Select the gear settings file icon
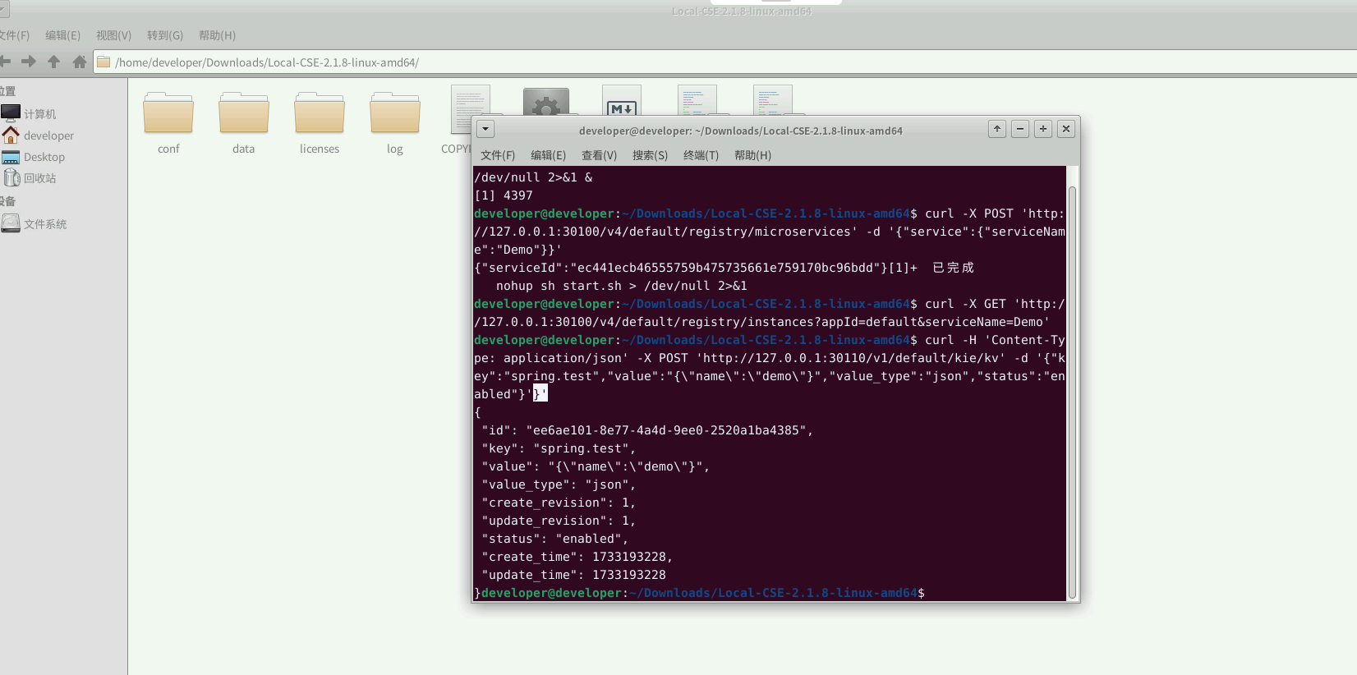 point(546,102)
